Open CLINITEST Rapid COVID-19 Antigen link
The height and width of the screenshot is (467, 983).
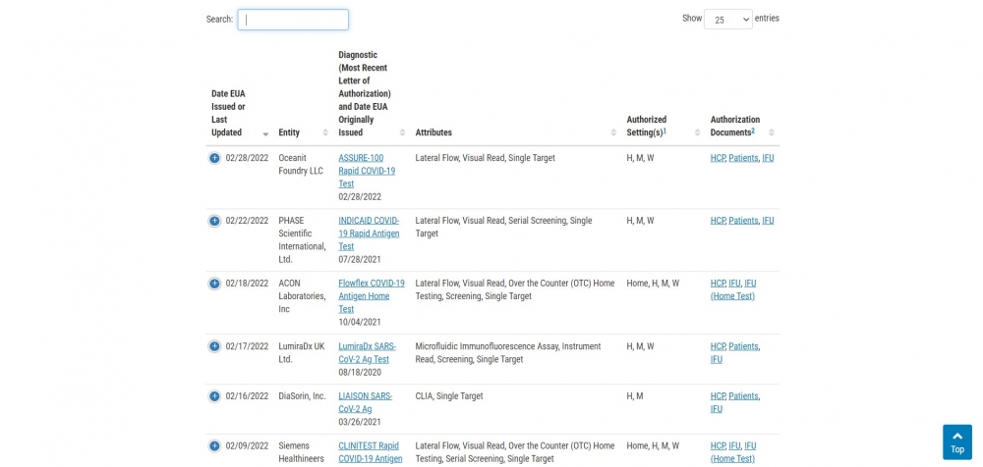tap(370, 452)
